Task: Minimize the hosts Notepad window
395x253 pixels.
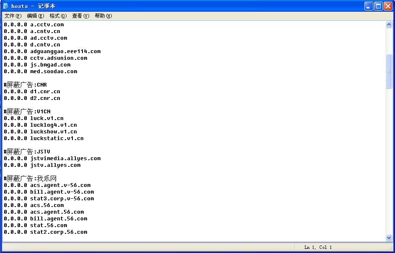Action: [369, 6]
